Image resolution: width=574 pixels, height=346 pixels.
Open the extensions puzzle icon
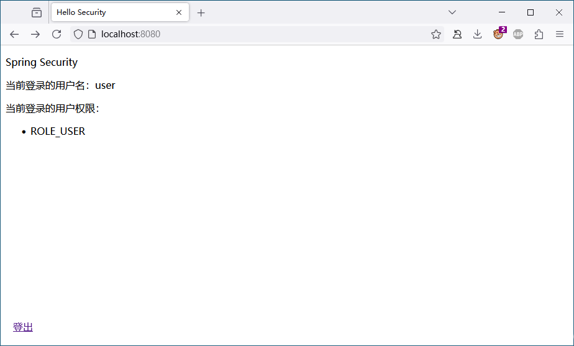pos(539,34)
